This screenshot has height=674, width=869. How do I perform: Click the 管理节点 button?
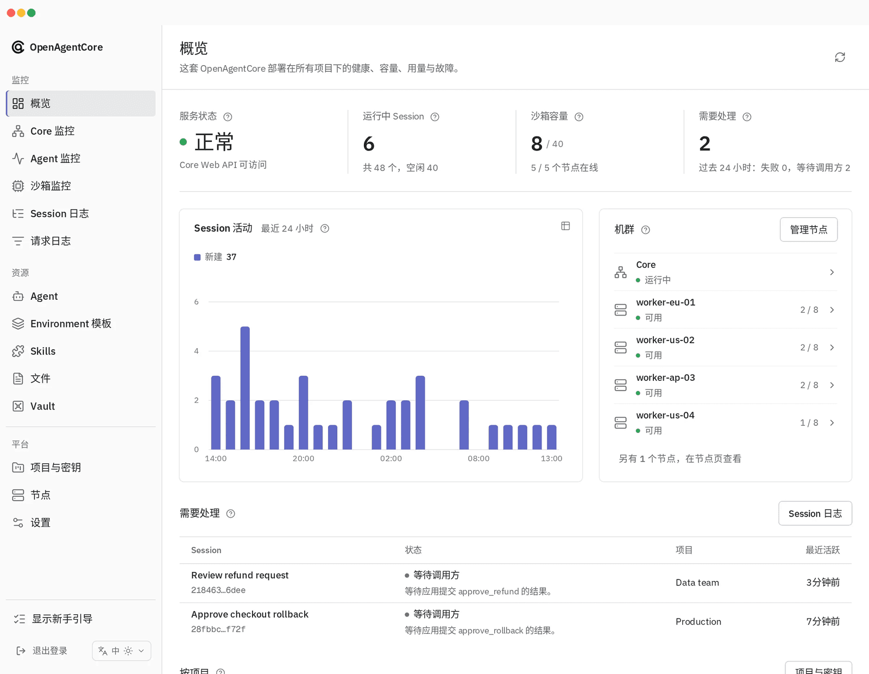[809, 230]
